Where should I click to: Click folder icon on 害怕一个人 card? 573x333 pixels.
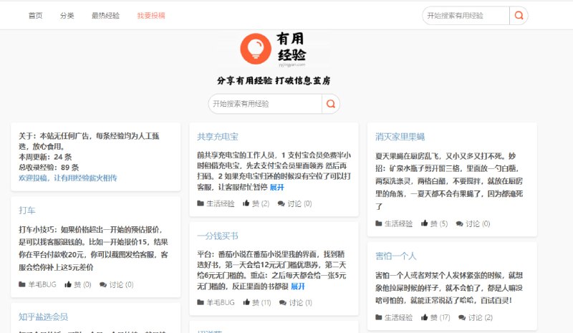[379, 317]
